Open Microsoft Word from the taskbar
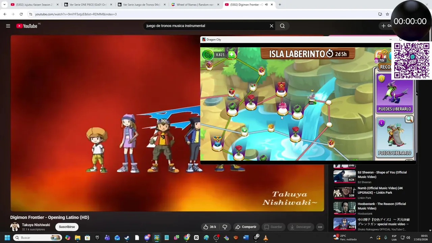This screenshot has height=243, width=432. [246, 238]
